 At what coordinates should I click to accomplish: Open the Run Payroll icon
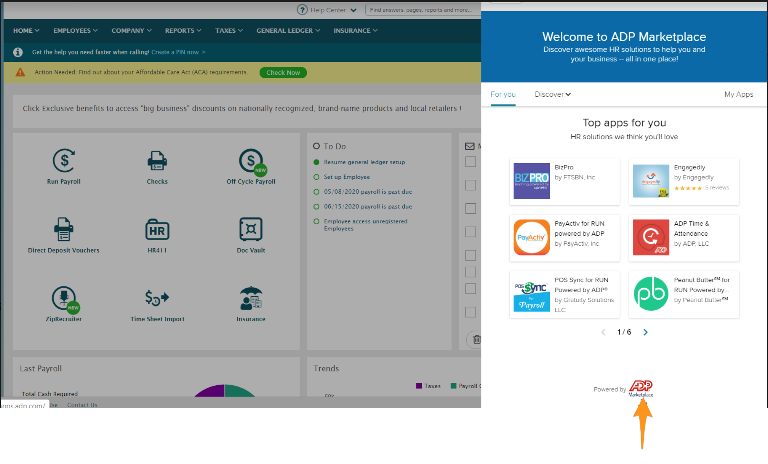coord(64,161)
